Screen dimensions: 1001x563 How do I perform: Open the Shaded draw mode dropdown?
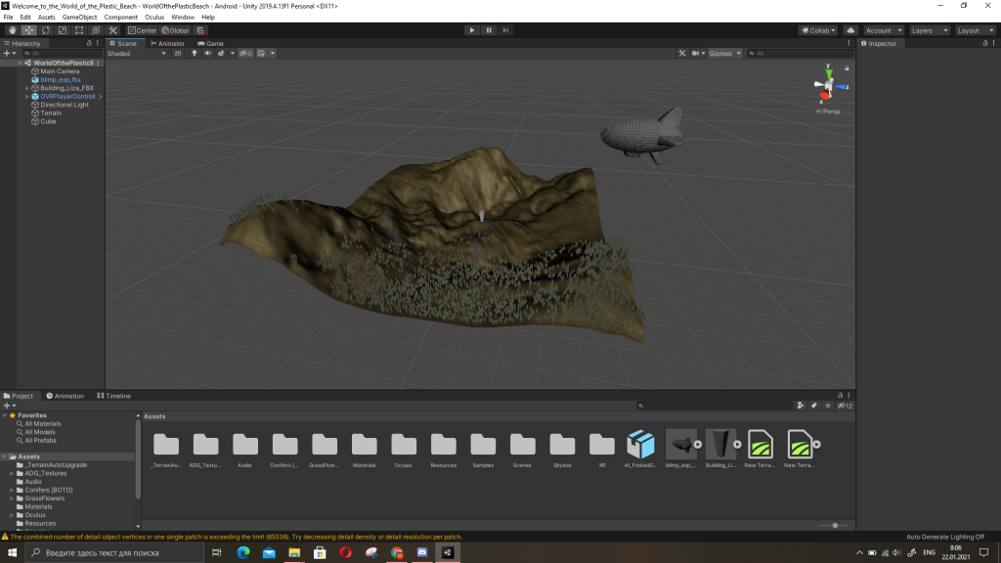137,53
